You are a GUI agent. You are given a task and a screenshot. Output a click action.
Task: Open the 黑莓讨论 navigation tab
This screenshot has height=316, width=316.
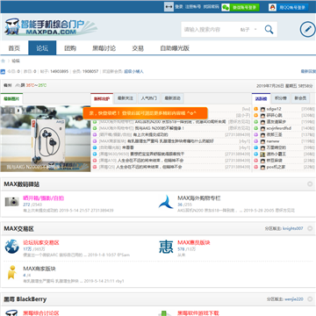tap(104, 48)
